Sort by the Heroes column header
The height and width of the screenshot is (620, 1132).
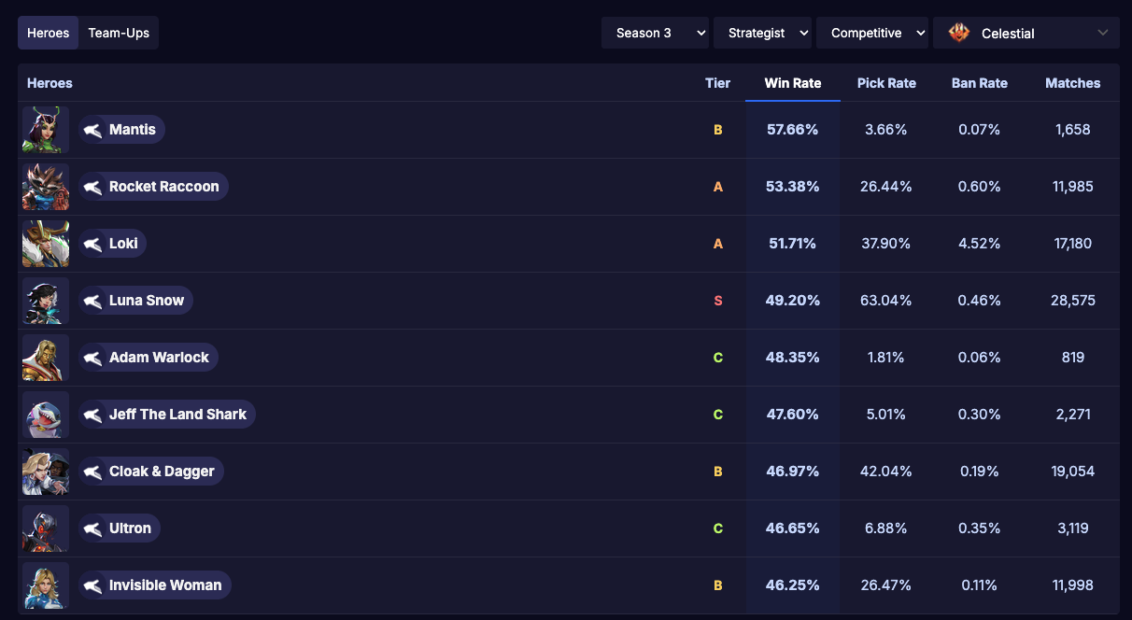coord(50,83)
